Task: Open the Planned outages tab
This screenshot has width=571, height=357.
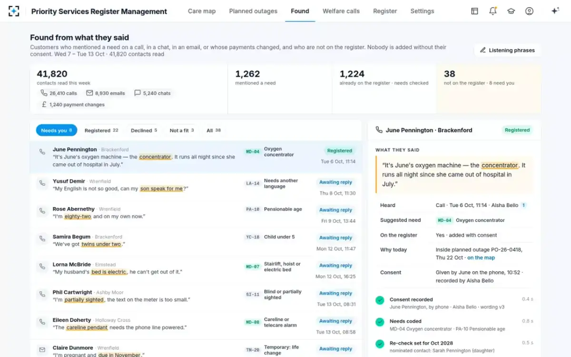Action: [253, 11]
